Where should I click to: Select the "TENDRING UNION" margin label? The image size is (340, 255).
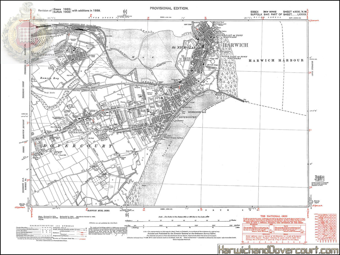(23, 90)
